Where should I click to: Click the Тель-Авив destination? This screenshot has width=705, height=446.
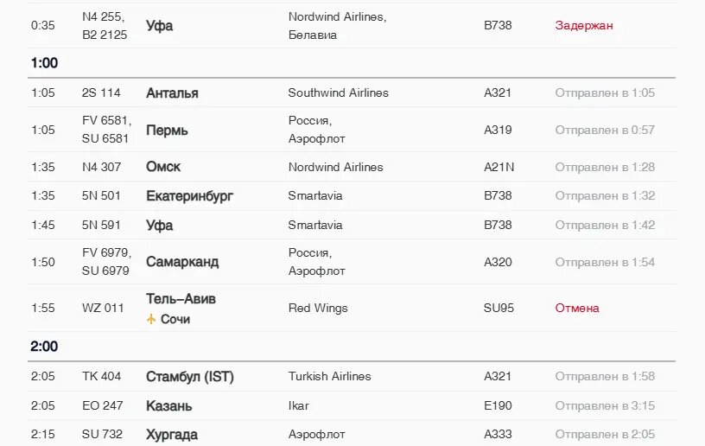[x=181, y=298]
